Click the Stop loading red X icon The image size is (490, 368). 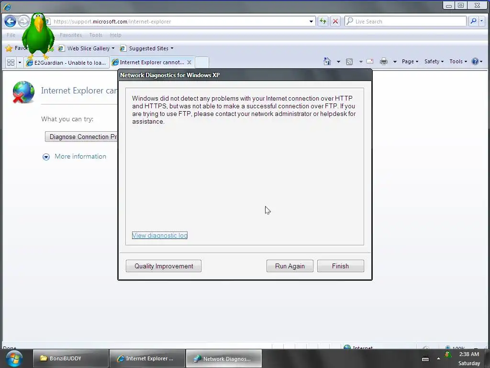(x=335, y=21)
